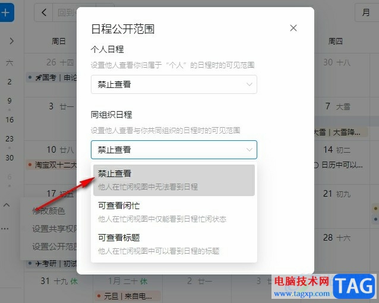Open the 淘宝双十二 calendar event
This screenshot has height=303, width=379.
(x=52, y=165)
